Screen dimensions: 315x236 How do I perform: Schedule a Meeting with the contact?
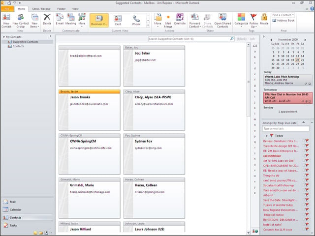70,20
